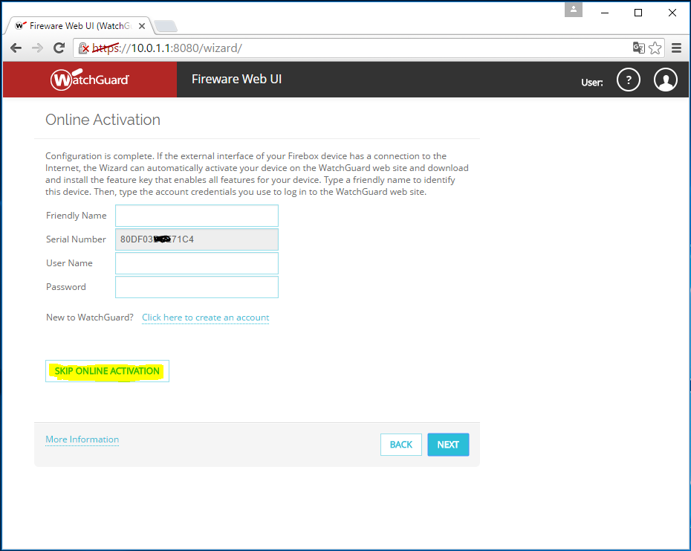The image size is (691, 551).
Task: Follow 'Click here to create an account' link
Action: [x=205, y=318]
